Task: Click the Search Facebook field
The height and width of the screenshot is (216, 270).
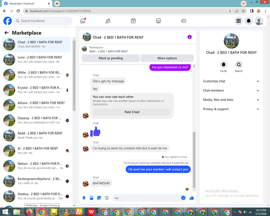Action: 43,21
